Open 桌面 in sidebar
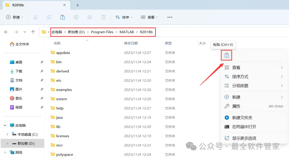Image resolution: width=289 pixels, height=158 pixels. pos(16,62)
